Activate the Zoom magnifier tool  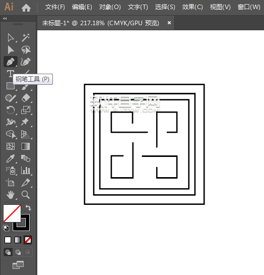[26, 195]
